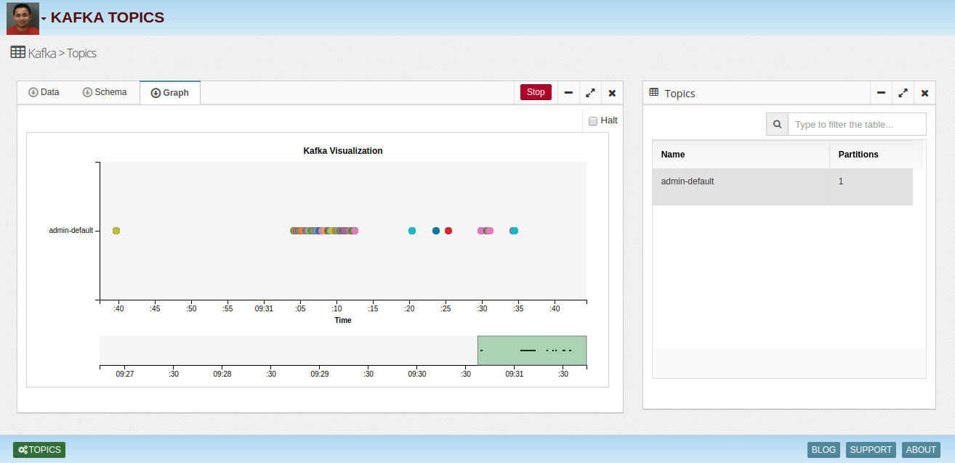Select the Graph tab

pos(170,92)
